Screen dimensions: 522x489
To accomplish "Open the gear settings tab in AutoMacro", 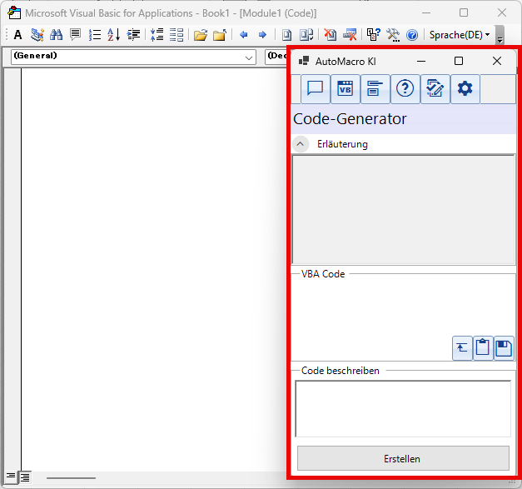I will coord(465,89).
